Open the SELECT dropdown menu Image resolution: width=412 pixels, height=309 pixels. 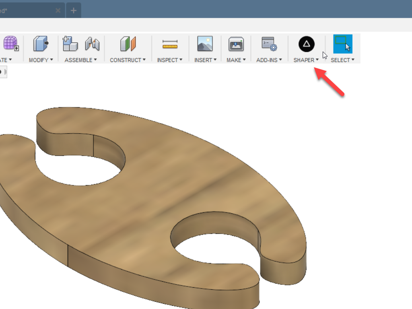(x=343, y=60)
